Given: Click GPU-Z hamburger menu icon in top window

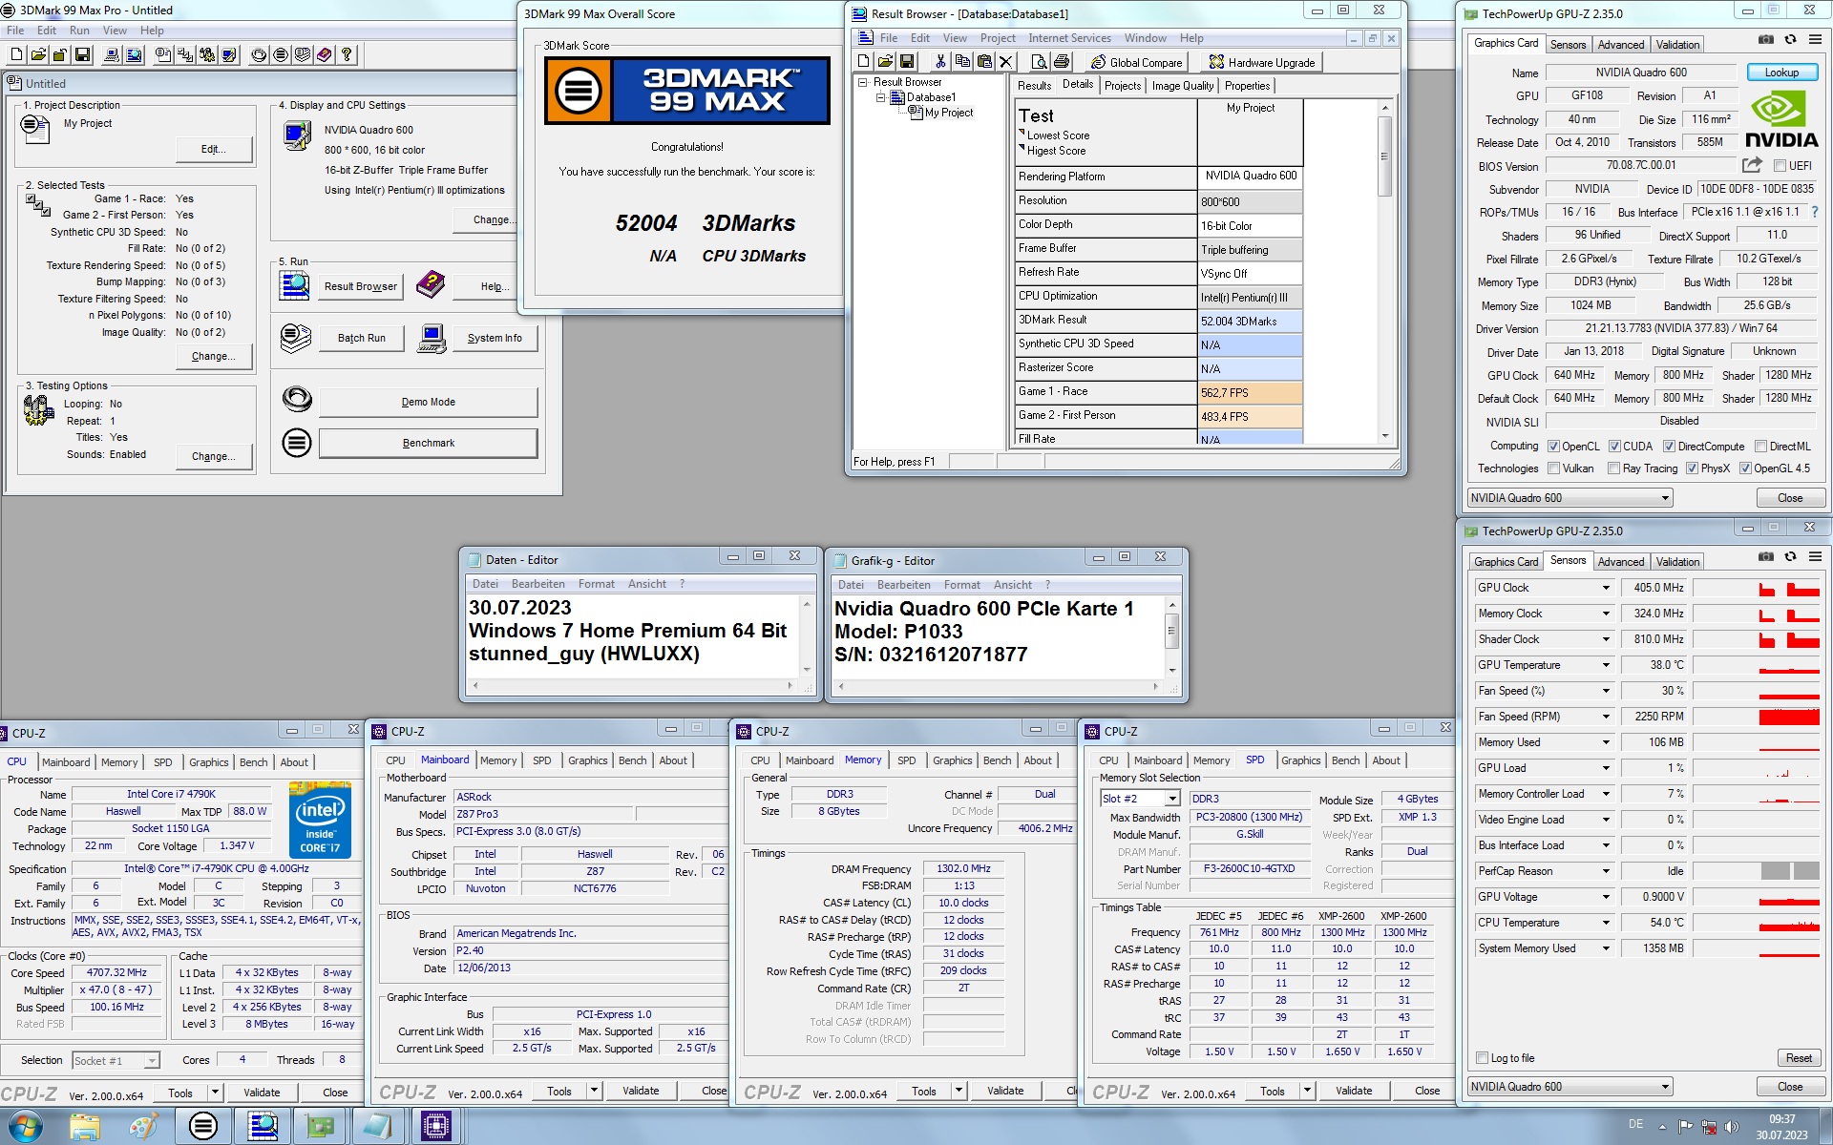Looking at the screenshot, I should tap(1815, 40).
